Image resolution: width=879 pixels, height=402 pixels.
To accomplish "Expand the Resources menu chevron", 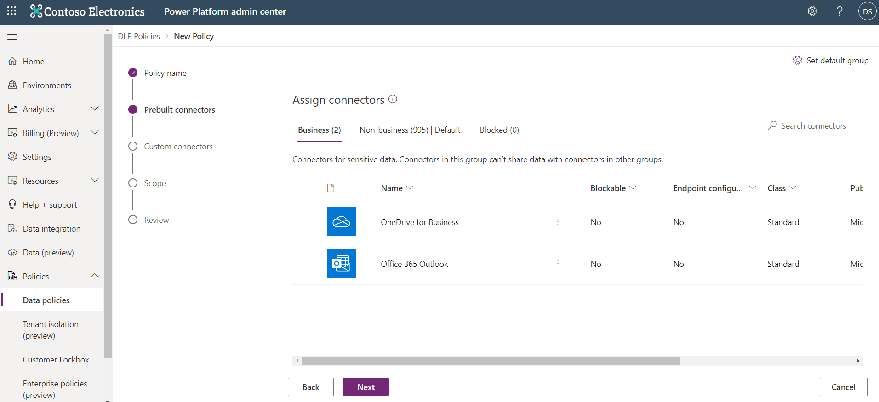I will pyautogui.click(x=95, y=181).
